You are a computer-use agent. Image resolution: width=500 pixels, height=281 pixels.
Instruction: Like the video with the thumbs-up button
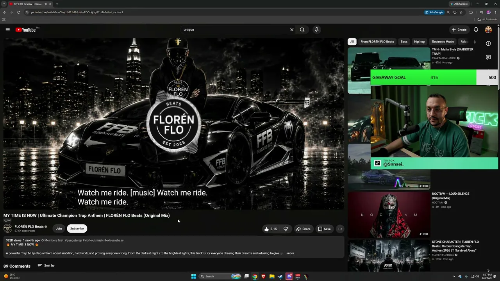(271, 229)
